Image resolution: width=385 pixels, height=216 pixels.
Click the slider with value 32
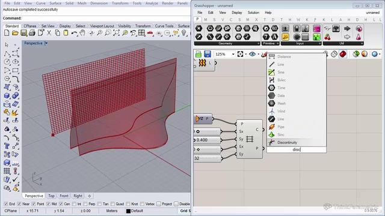207,158
